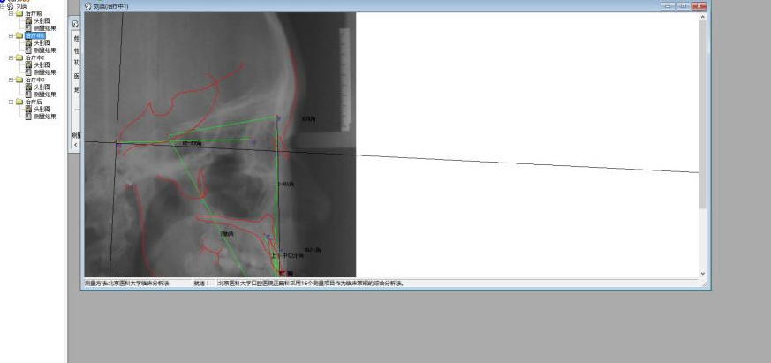Open 测量结果 under 治疗后 folder
771x363 pixels.
pyautogui.click(x=44, y=116)
